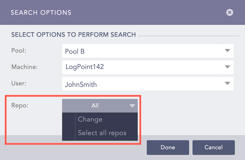The height and width of the screenshot is (160, 245).
Task: Click the Repo dropdown arrow
Action: (x=132, y=106)
